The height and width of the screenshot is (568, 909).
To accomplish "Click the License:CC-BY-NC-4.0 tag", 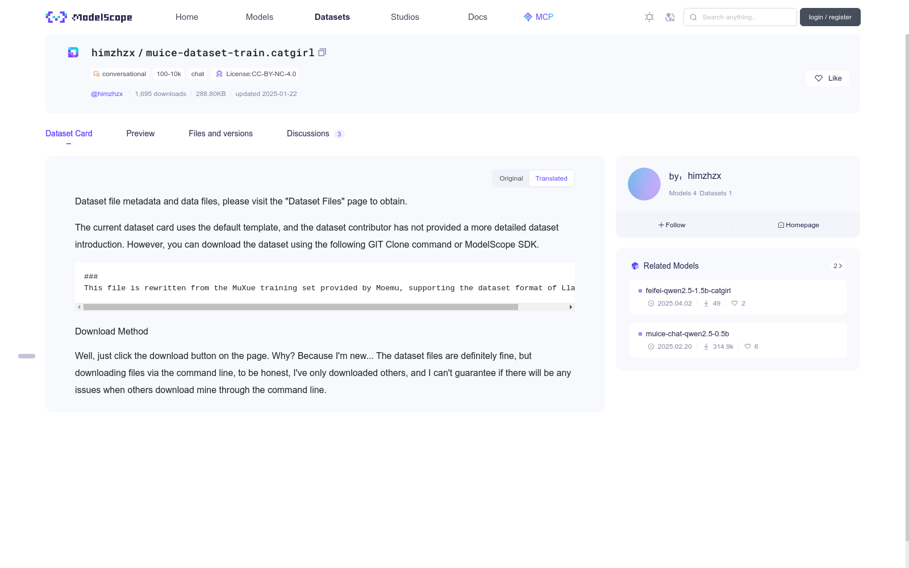I will tap(256, 74).
